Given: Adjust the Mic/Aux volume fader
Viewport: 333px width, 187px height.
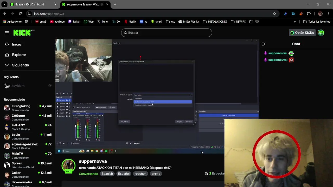Looking at the screenshot, I should coord(85,126).
